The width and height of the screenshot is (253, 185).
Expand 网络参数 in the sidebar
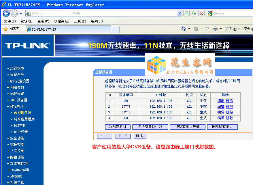(17, 87)
